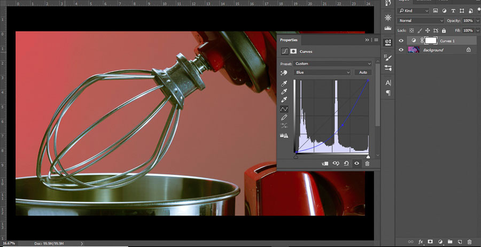Click the Auto button in Curves
Image resolution: width=481 pixels, height=247 pixels.
[363, 72]
